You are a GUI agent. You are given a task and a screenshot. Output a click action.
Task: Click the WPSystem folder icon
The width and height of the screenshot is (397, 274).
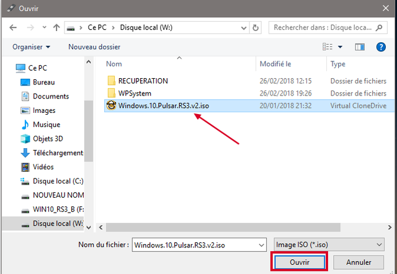112,93
